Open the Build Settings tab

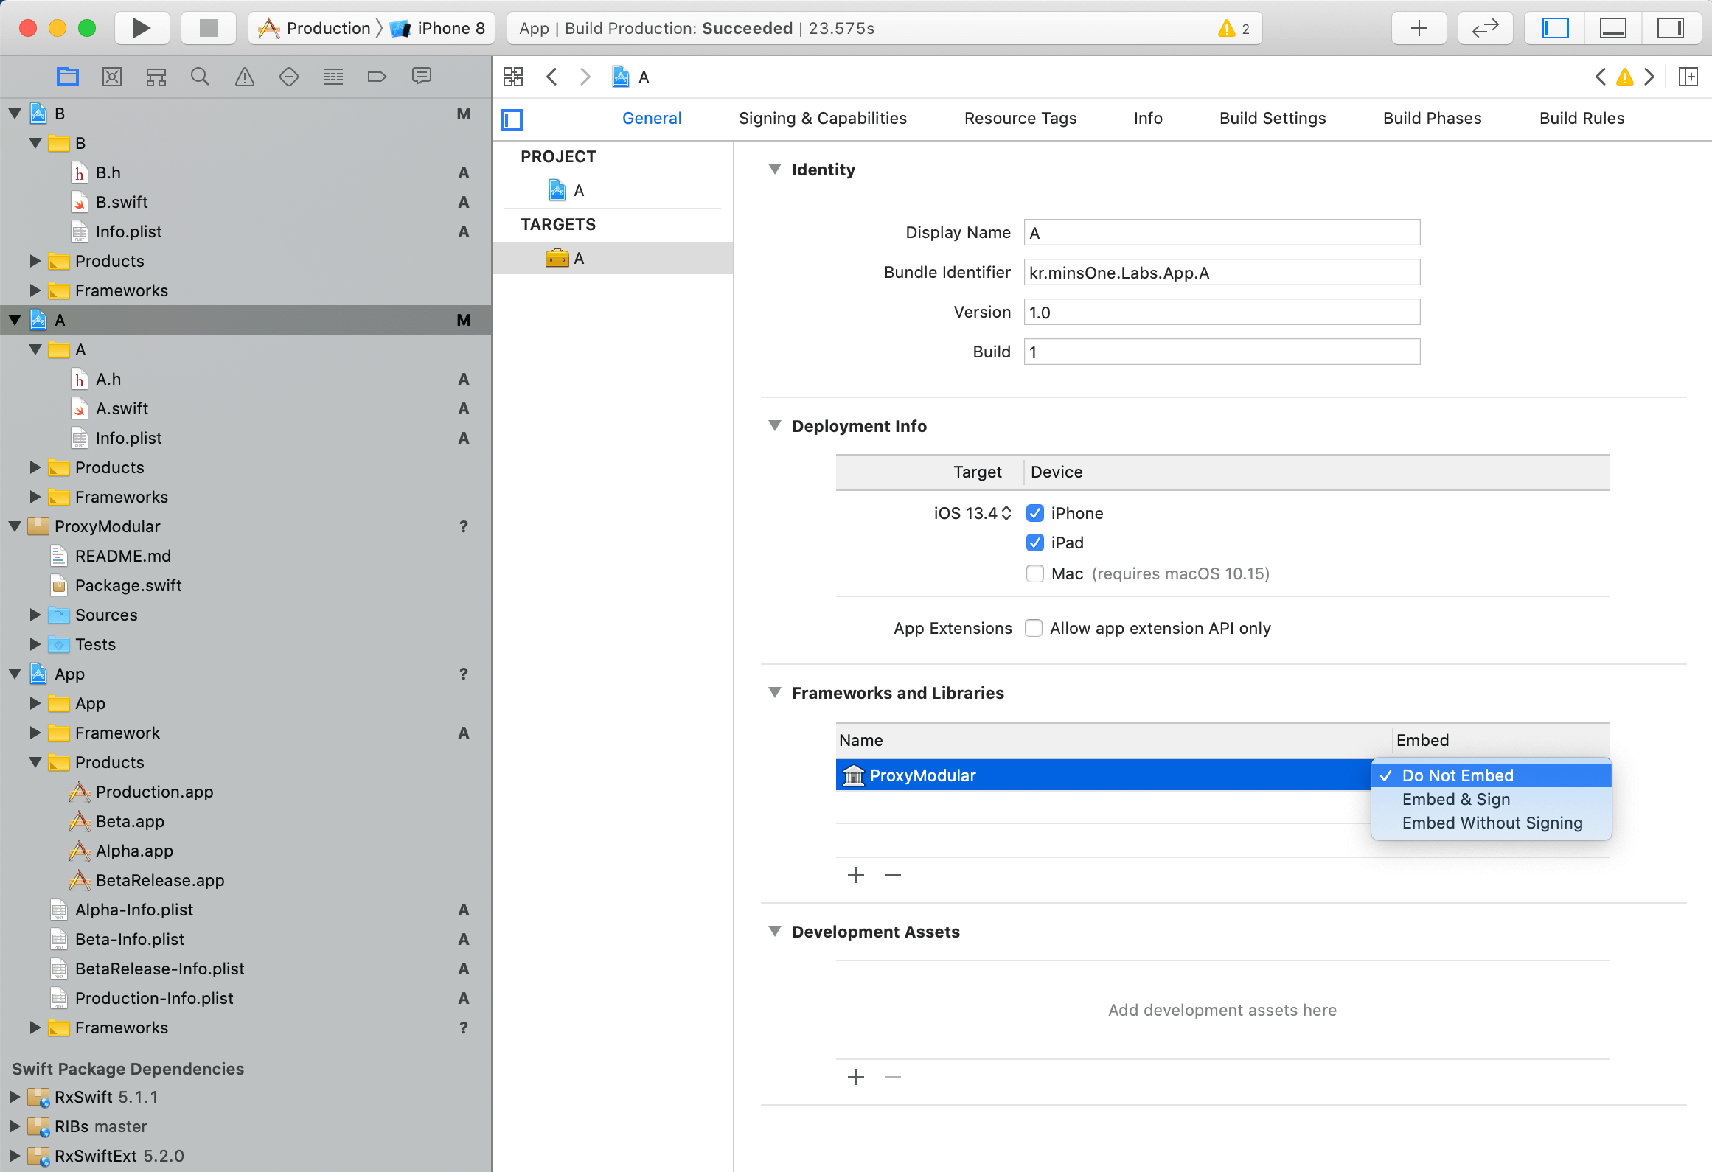point(1273,118)
